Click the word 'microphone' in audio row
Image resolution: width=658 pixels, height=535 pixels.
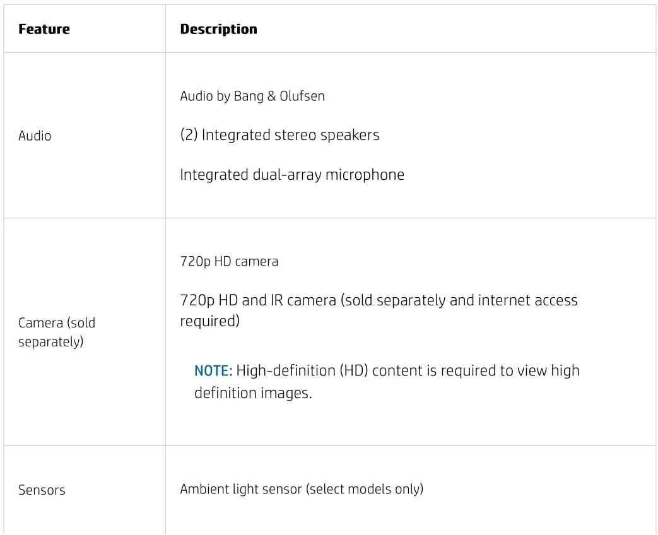click(x=365, y=175)
